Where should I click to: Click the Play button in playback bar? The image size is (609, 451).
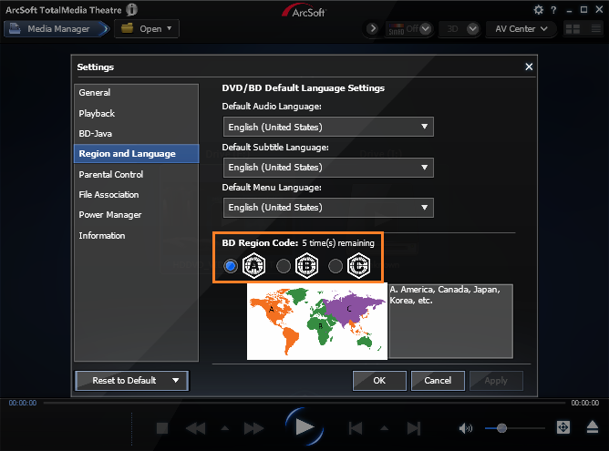(304, 426)
